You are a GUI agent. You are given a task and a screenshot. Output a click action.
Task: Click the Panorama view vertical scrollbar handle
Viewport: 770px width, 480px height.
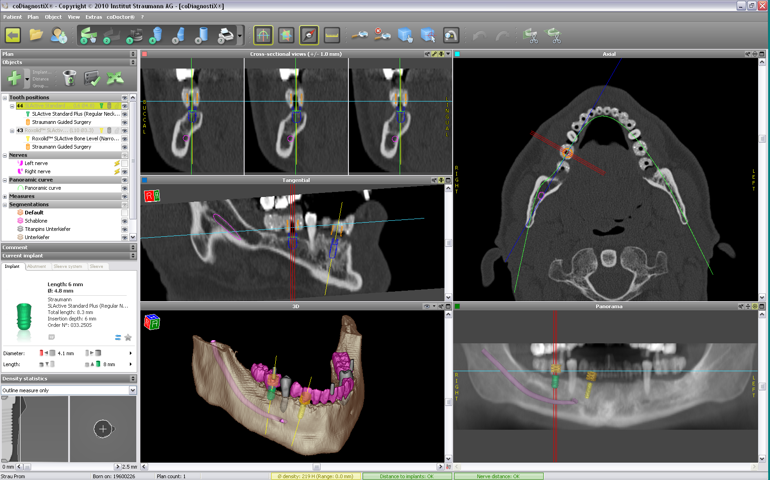coord(762,386)
